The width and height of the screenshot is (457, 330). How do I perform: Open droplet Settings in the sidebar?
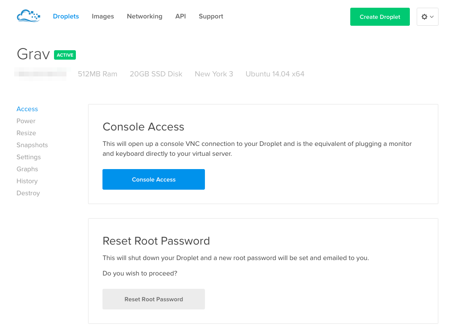29,157
